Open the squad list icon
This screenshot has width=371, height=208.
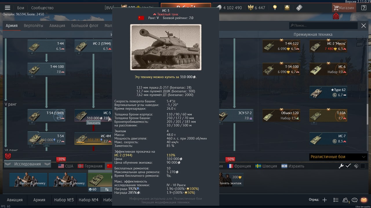point(336,200)
